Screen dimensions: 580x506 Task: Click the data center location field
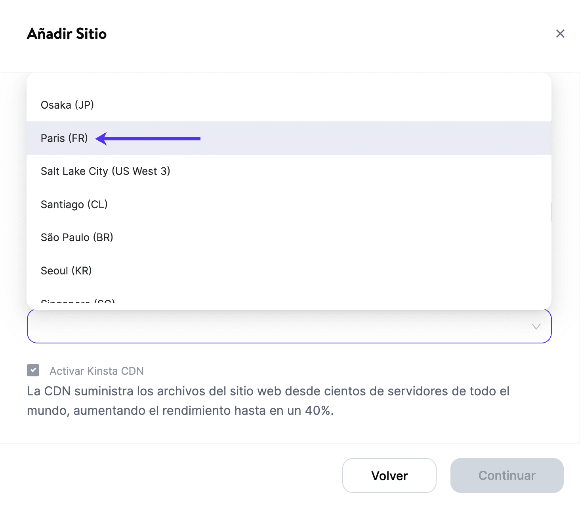pos(277,327)
